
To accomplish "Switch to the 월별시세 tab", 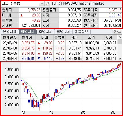I will (x=64, y=32).
